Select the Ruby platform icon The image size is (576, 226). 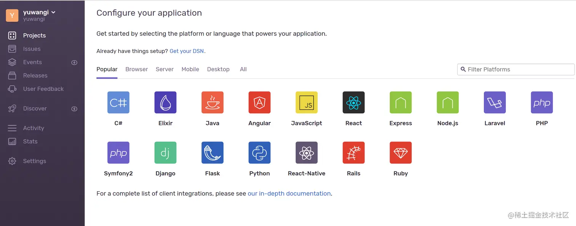401,153
